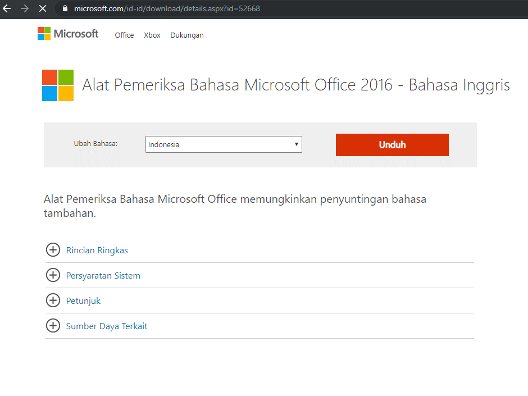The height and width of the screenshot is (396, 528).
Task: Click the plus icon beside Sumber Daya Terkait
Action: pyautogui.click(x=53, y=325)
